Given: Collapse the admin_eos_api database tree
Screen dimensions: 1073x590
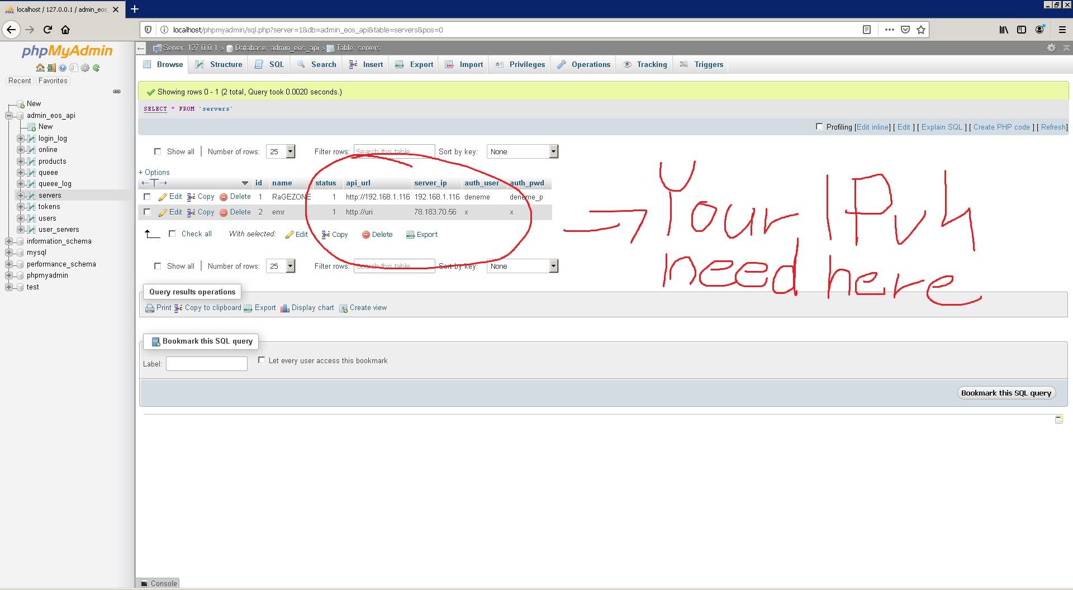Looking at the screenshot, I should pyautogui.click(x=9, y=116).
